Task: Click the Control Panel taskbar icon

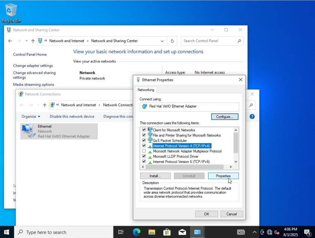Action: (x=197, y=232)
